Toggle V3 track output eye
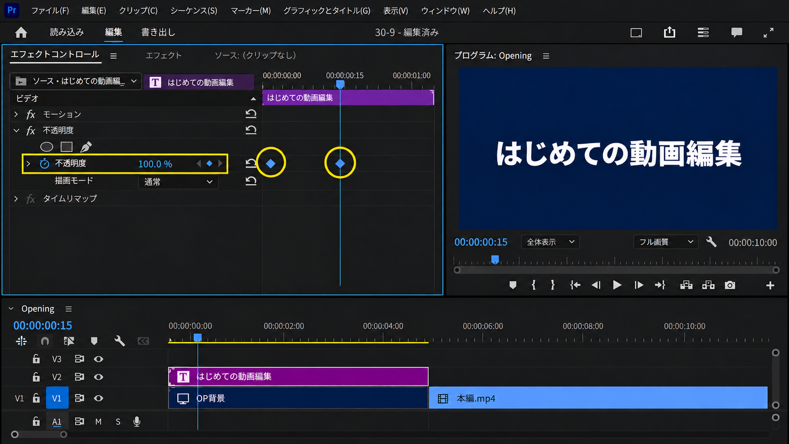789x444 pixels. (98, 359)
